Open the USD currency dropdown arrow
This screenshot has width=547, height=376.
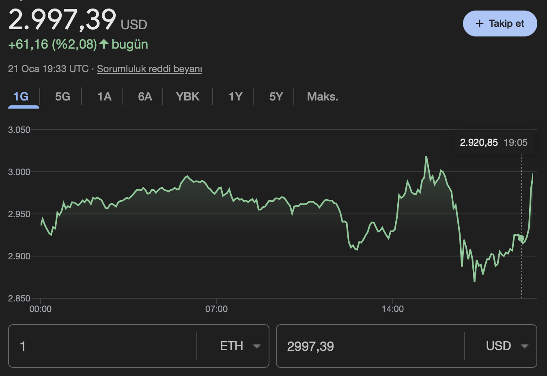point(524,346)
